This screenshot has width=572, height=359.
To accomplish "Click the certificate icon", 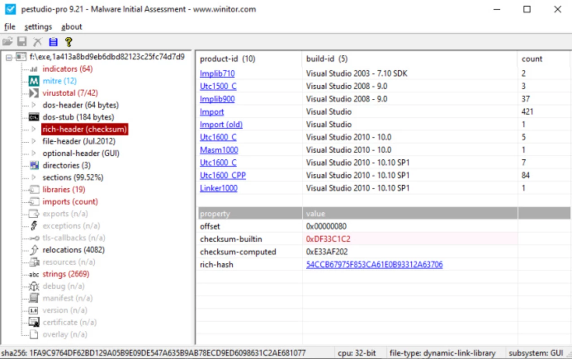I will [x=34, y=322].
